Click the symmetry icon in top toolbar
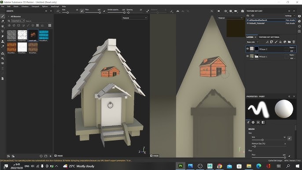 [x=178, y=11]
